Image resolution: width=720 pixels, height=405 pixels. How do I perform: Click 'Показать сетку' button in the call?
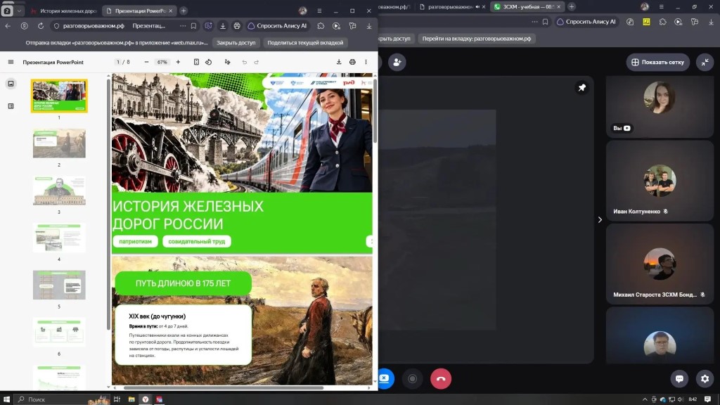pos(658,62)
